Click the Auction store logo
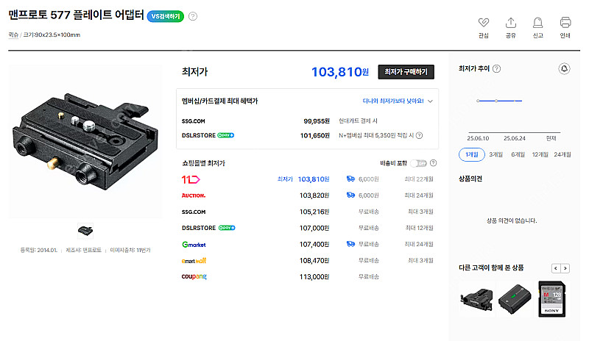589x341 pixels. pyautogui.click(x=194, y=195)
